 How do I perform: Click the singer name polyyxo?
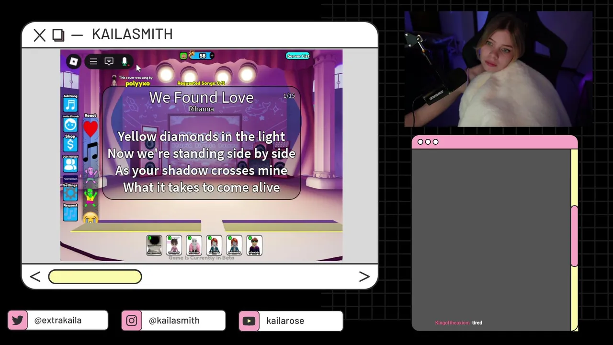[137, 84]
